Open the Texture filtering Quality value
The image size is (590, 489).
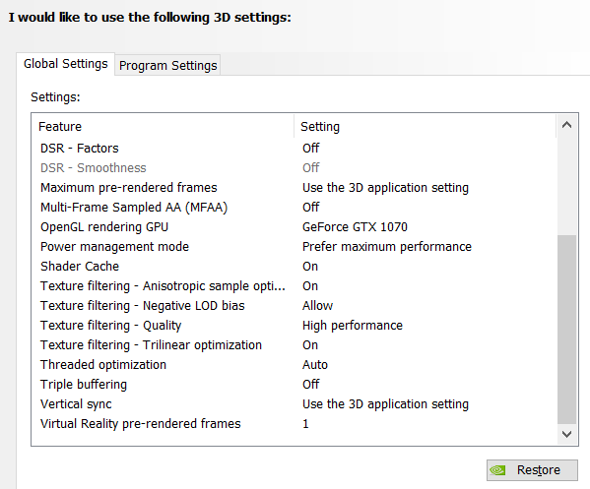pyautogui.click(x=353, y=325)
